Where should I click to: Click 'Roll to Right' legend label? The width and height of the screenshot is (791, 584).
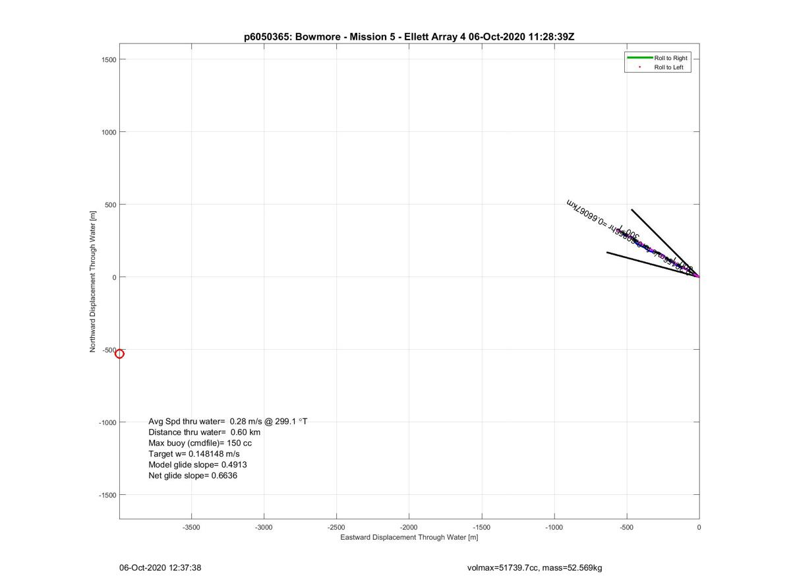pos(670,58)
